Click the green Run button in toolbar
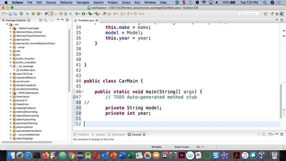The height and width of the screenshot is (161, 286). (84, 14)
